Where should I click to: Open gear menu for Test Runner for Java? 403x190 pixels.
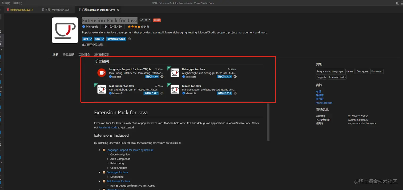pyautogui.click(x=162, y=93)
